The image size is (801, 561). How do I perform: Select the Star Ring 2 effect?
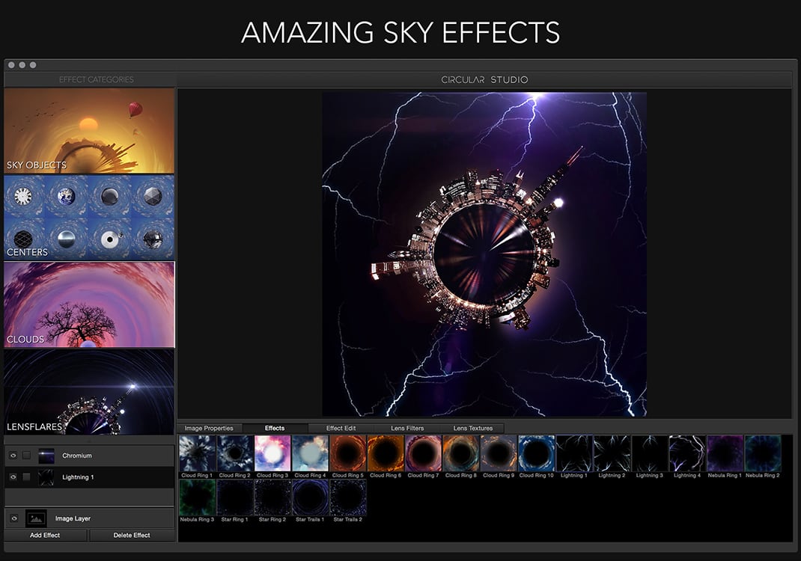pos(273,497)
